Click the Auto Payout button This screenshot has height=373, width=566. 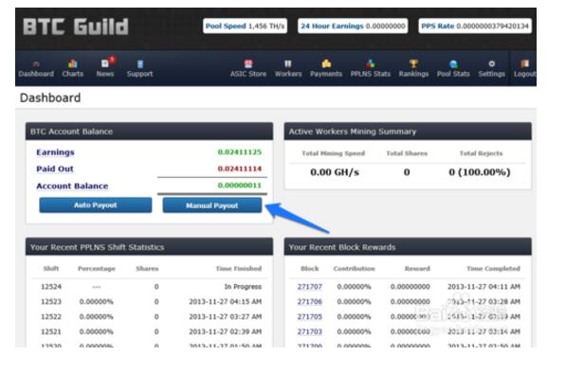(x=96, y=205)
